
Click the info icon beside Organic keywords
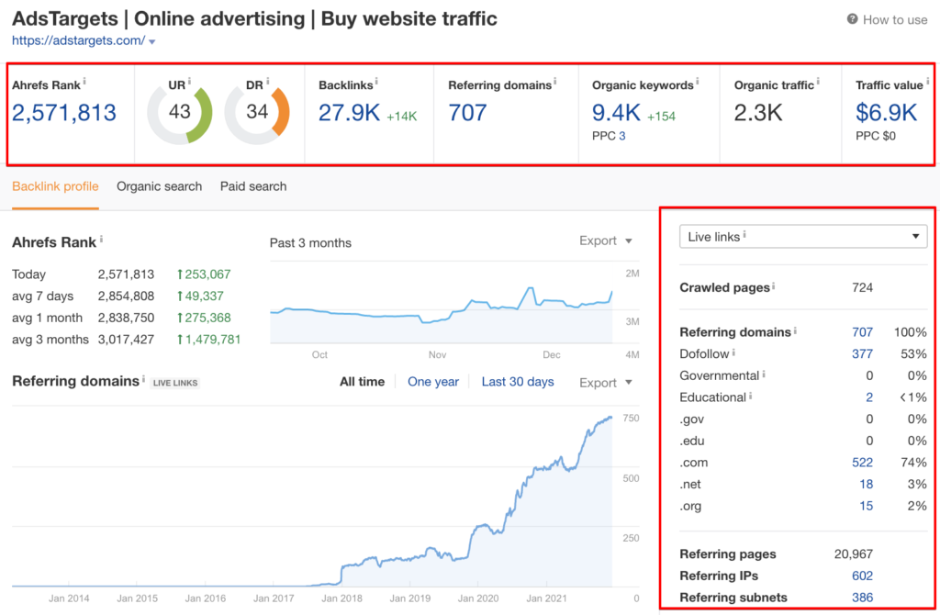(698, 81)
